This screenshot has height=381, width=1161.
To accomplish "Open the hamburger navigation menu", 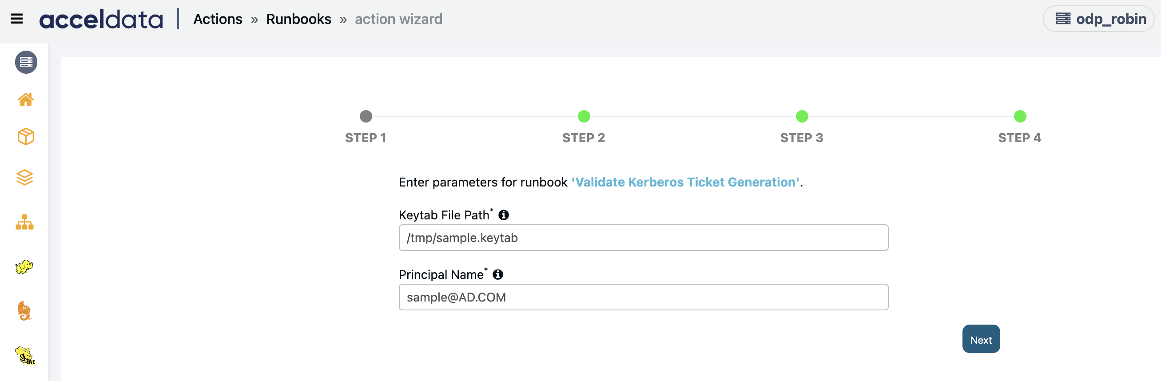I will (17, 19).
